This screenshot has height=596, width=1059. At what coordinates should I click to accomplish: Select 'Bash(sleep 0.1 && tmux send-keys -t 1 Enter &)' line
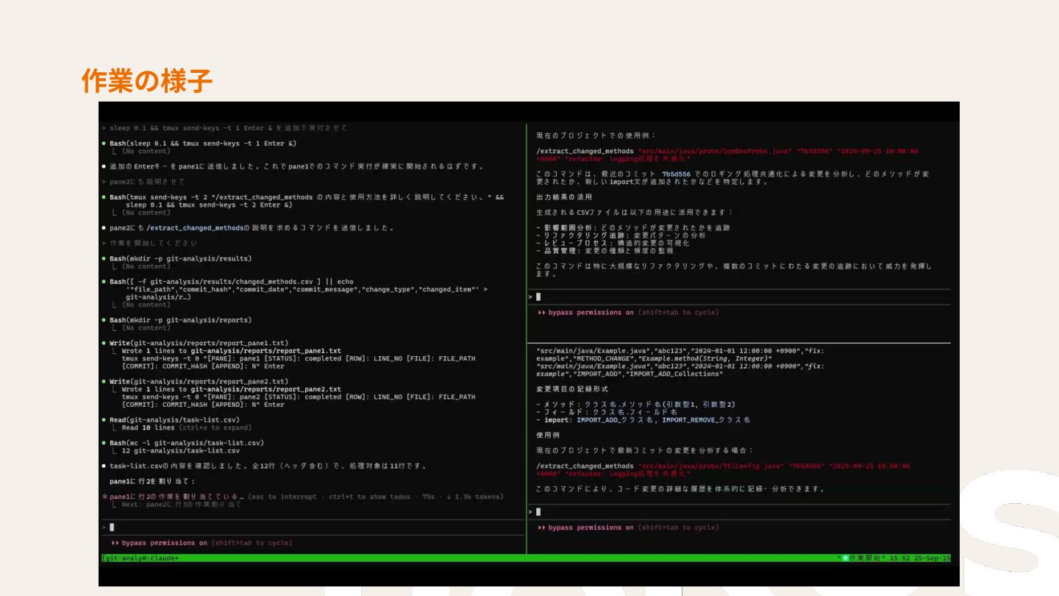click(203, 143)
